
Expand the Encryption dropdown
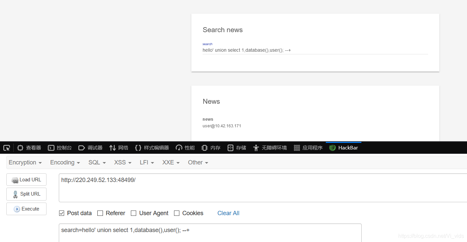pyautogui.click(x=25, y=162)
